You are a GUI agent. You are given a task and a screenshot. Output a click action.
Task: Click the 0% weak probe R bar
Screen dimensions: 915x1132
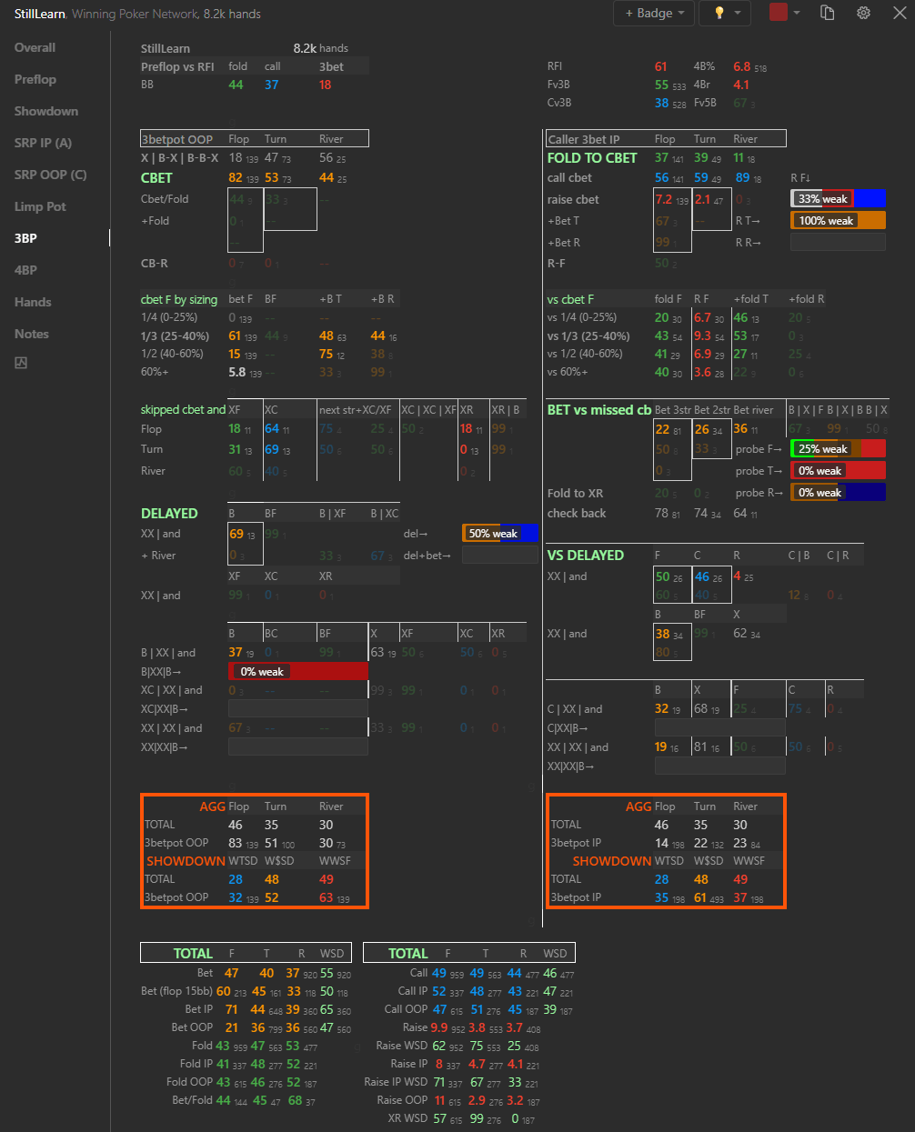838,492
